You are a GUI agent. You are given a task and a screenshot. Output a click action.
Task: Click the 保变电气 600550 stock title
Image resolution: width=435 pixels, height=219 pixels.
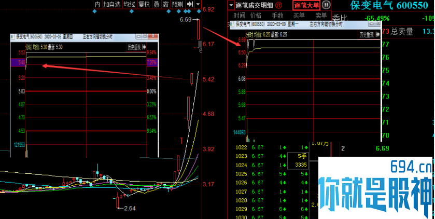point(389,5)
